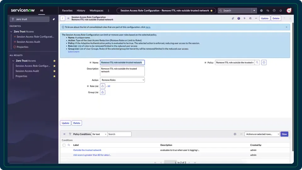Click the 'zero trust' navigation filter field

tap(30, 19)
